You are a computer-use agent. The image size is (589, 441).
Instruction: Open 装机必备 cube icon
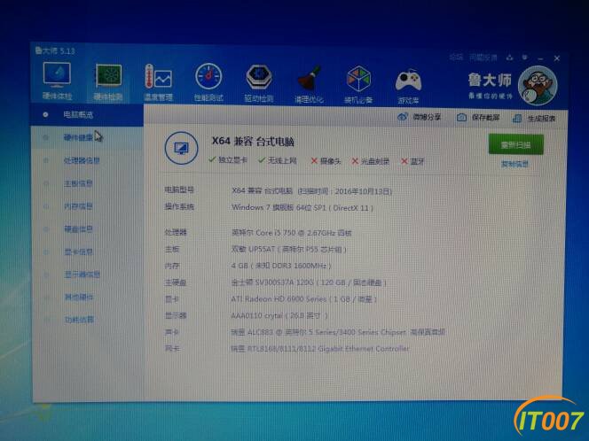click(x=358, y=79)
